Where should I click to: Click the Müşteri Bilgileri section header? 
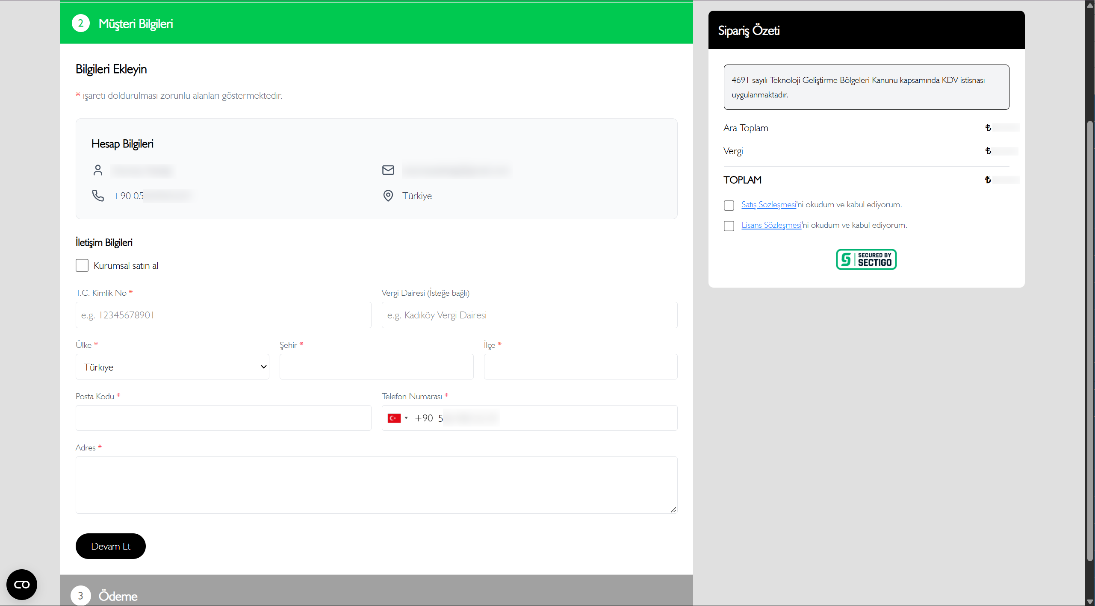pyautogui.click(x=377, y=23)
